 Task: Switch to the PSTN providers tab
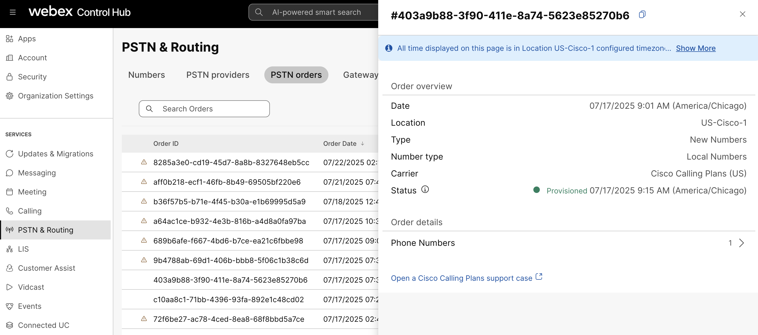(218, 75)
